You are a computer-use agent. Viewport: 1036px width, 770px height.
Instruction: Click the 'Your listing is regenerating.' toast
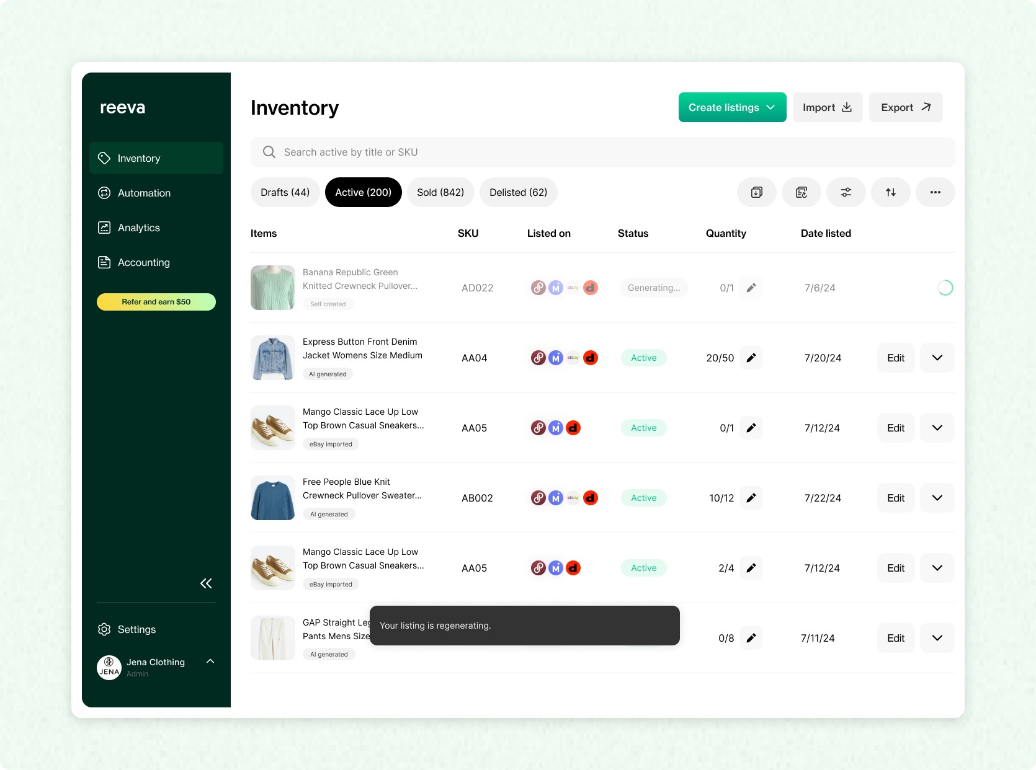click(525, 626)
